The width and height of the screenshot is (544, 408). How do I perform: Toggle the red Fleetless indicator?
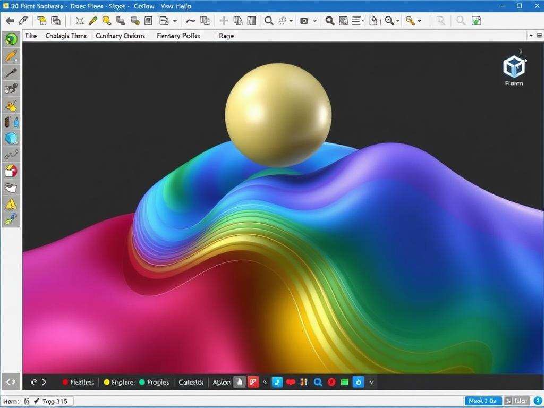(65, 382)
